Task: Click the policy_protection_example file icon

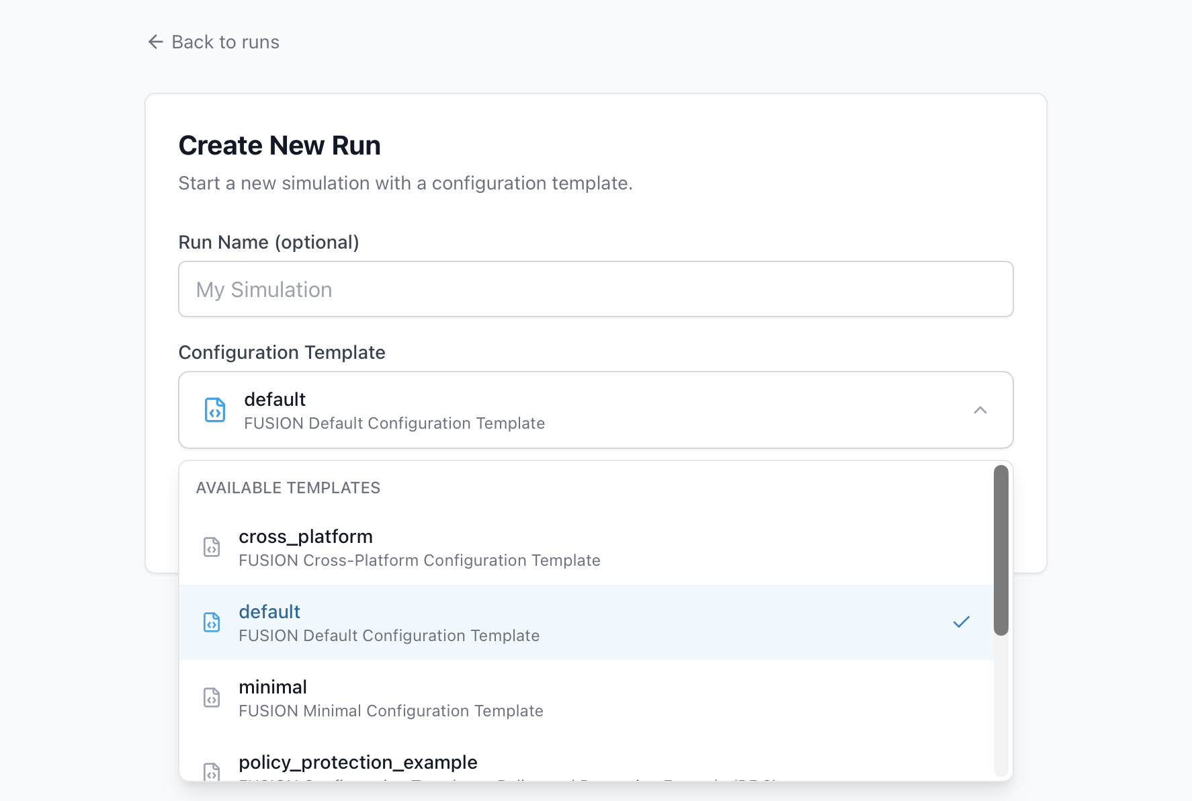Action: [x=212, y=771]
